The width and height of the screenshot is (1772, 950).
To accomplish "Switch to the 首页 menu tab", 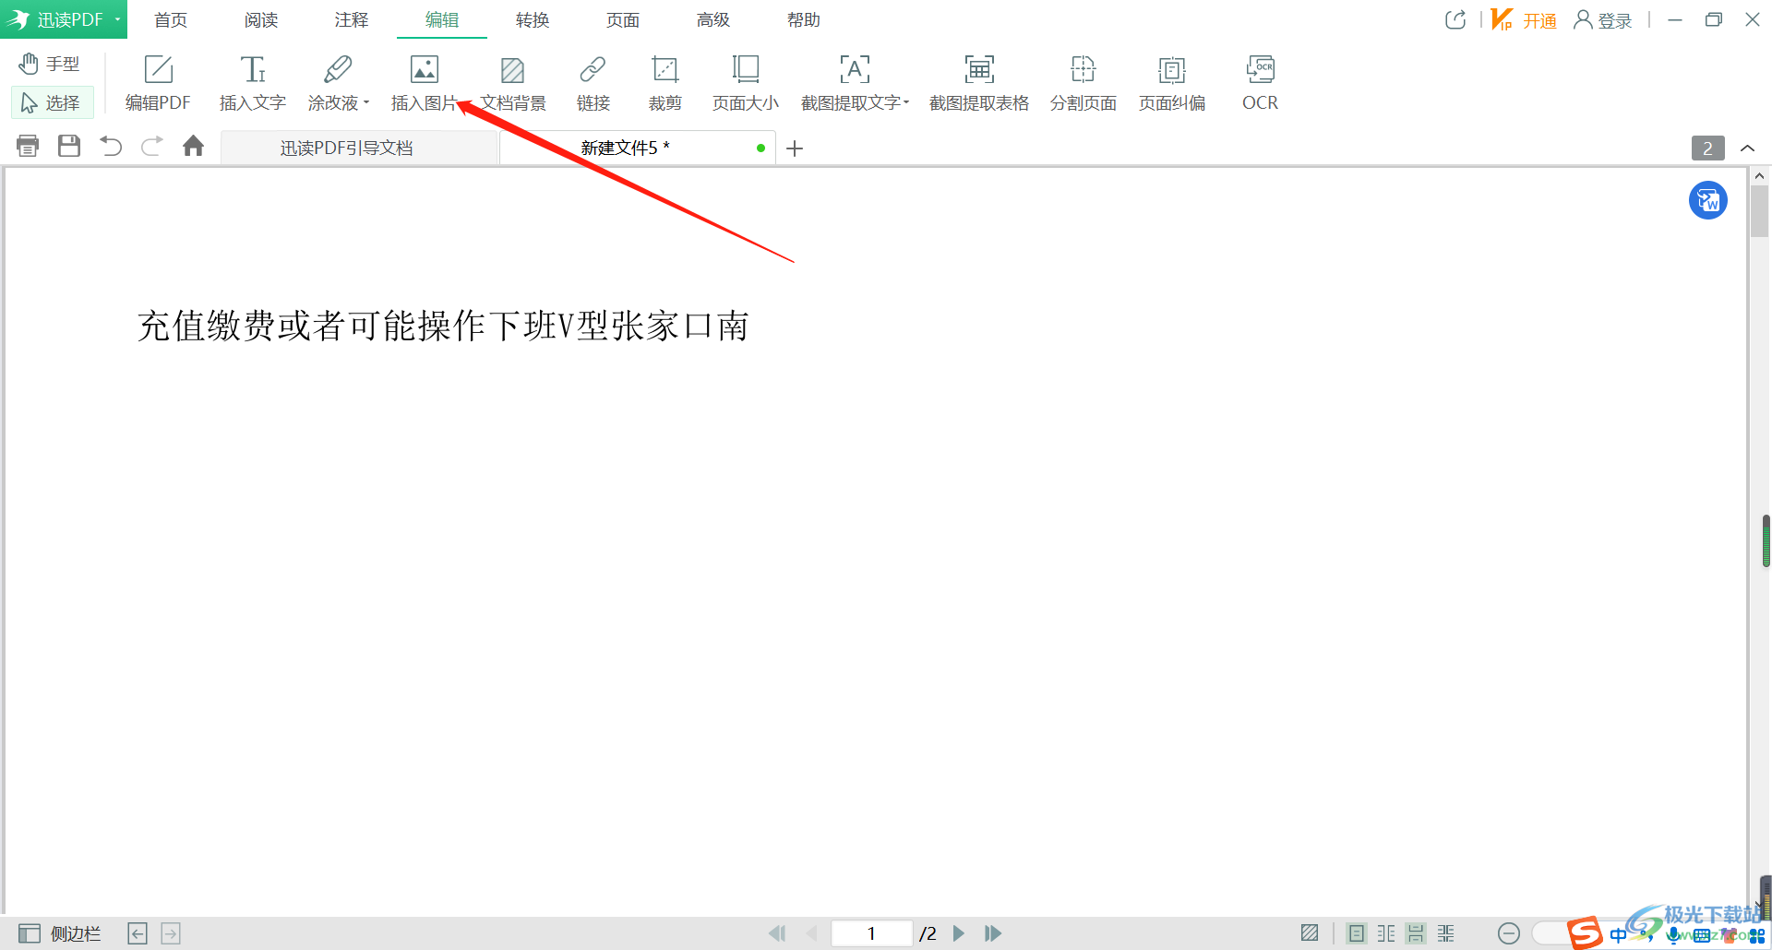I will (x=171, y=19).
